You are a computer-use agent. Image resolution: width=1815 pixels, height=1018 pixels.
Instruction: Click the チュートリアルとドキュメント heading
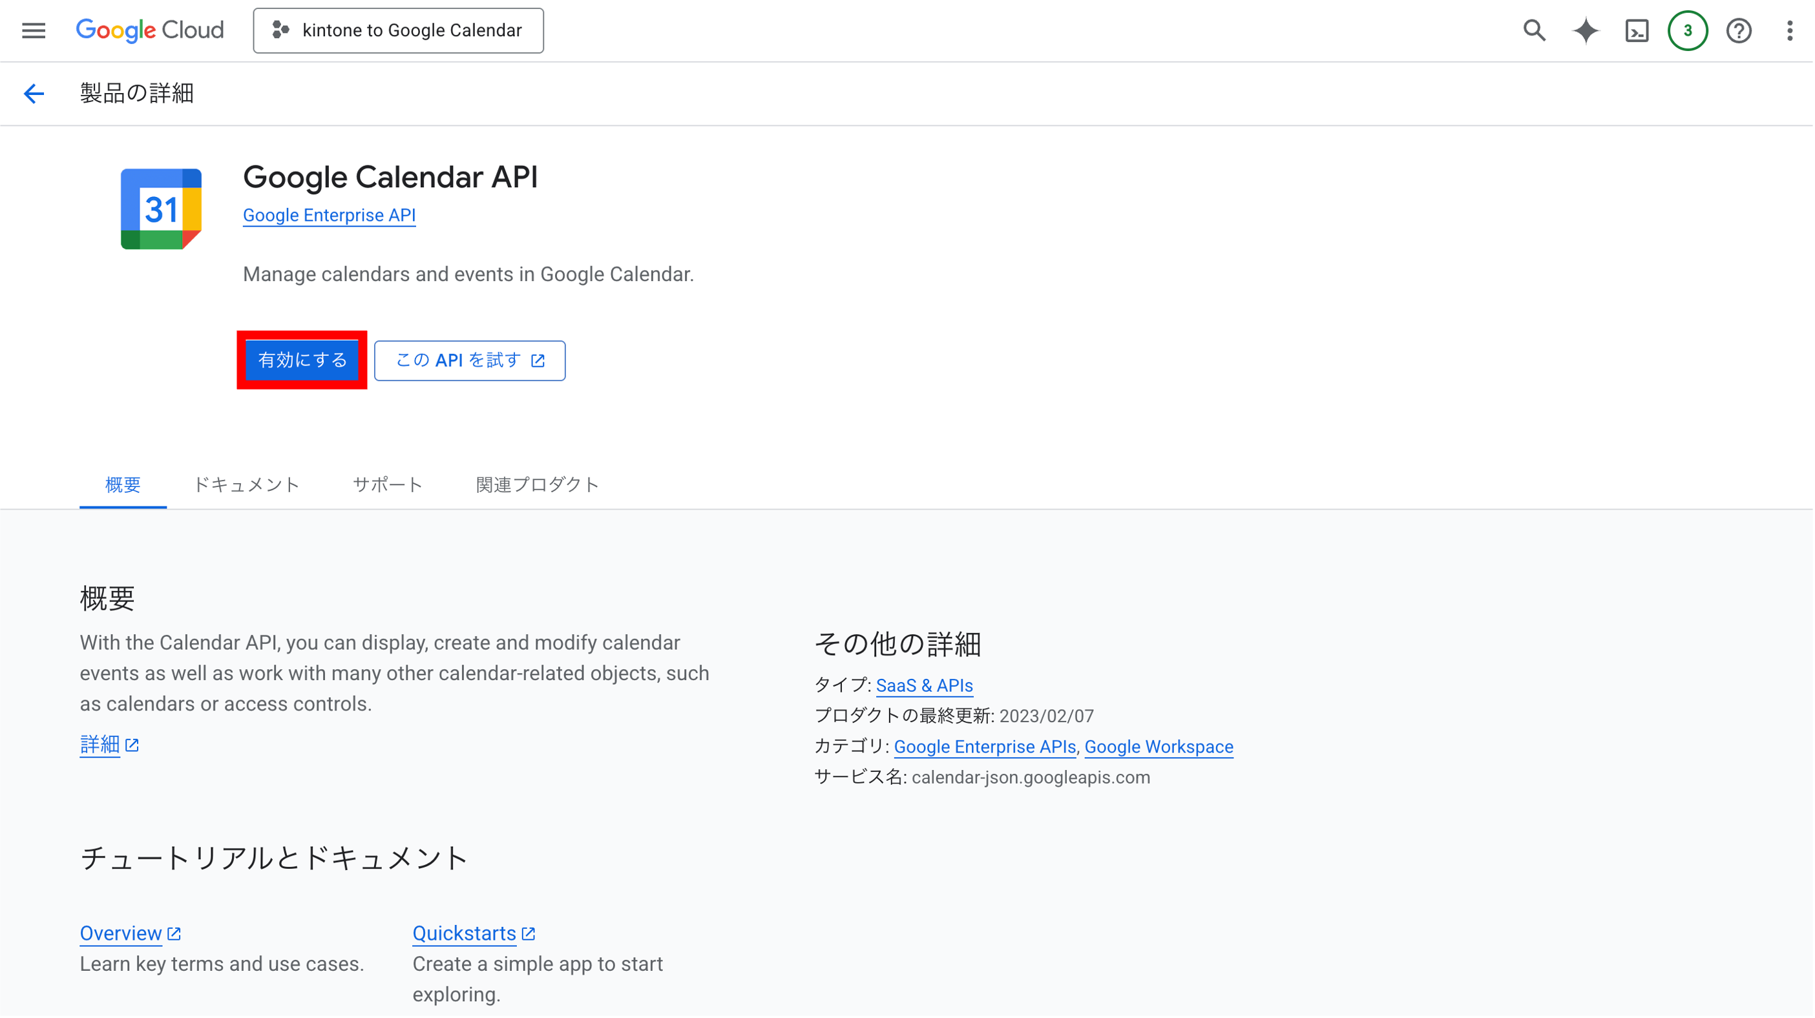(x=274, y=858)
